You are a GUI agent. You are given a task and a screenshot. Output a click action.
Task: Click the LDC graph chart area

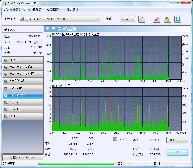(x=110, y=58)
